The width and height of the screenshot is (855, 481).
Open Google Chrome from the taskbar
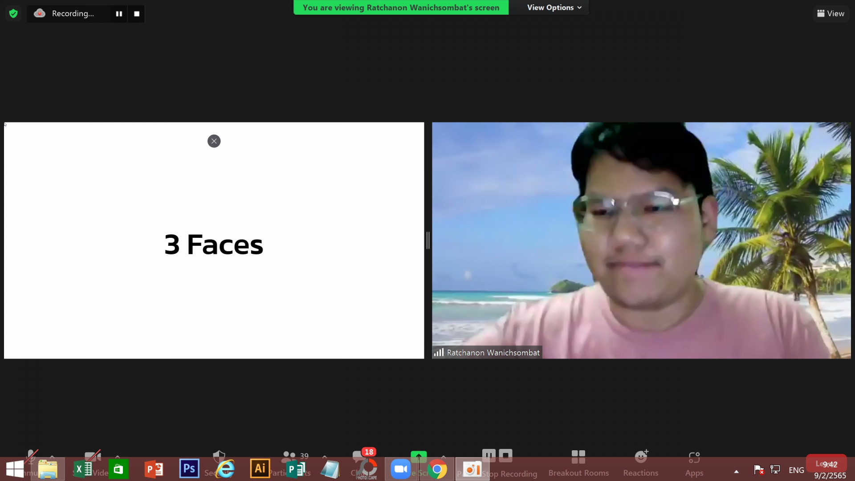pyautogui.click(x=437, y=469)
